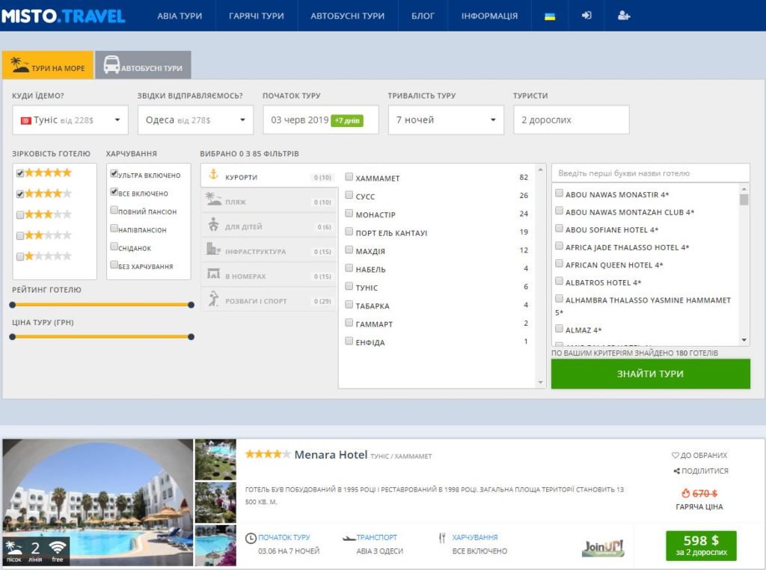Open the Гарячі тури menu item

click(257, 16)
